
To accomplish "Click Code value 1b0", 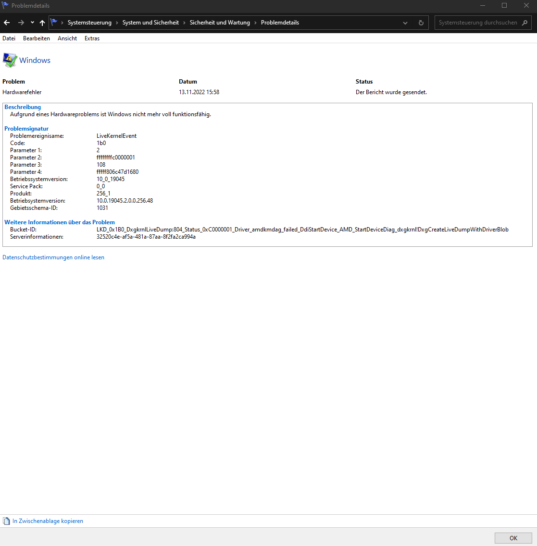I will click(101, 143).
